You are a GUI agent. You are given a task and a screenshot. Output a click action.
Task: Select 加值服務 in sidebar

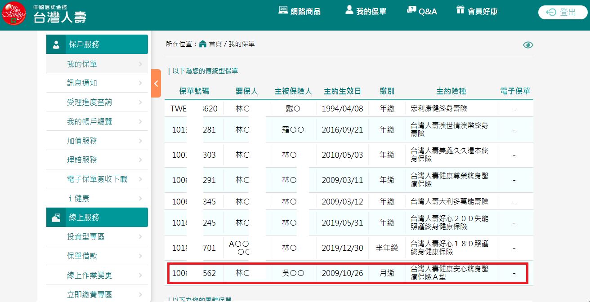pos(97,141)
